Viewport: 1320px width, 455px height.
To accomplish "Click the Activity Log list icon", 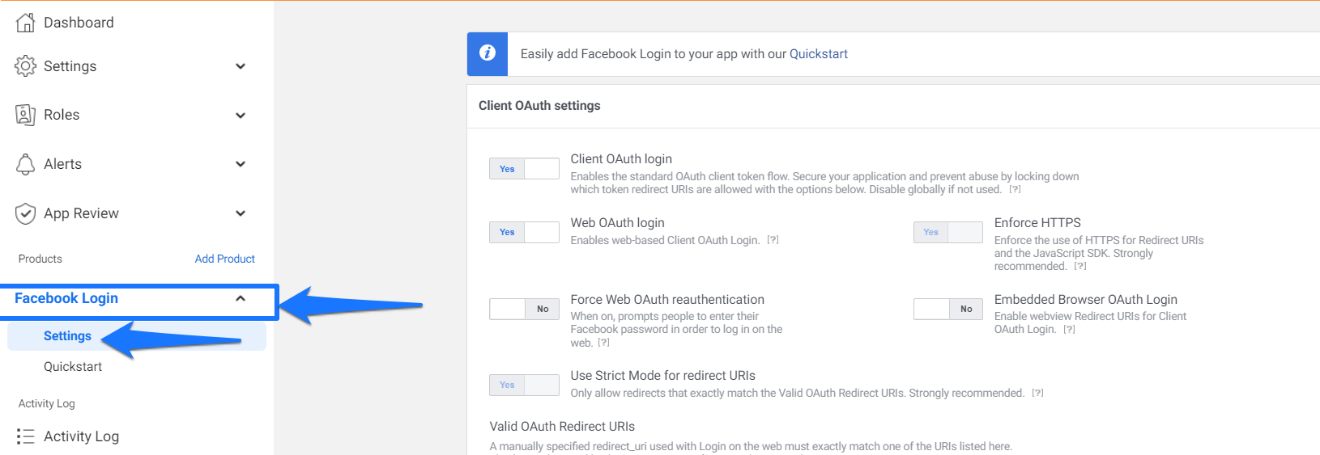I will [x=25, y=436].
